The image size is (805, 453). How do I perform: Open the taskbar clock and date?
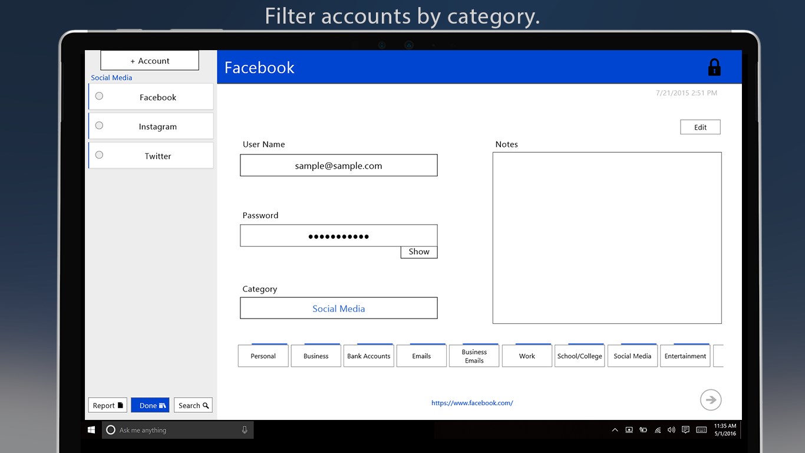725,430
